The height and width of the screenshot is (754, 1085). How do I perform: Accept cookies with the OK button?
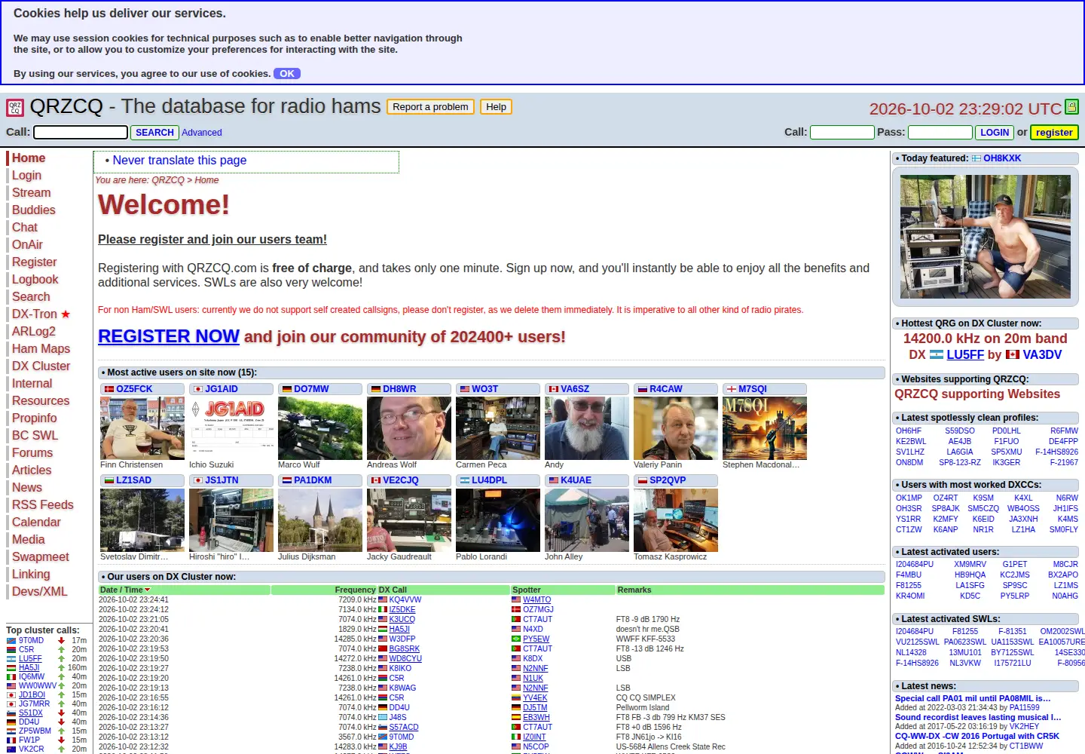pyautogui.click(x=287, y=74)
